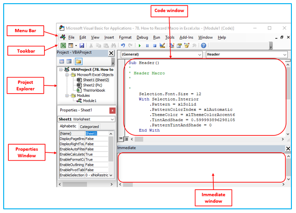Click the View Microsoft Excel toolbar icon

pos(63,45)
